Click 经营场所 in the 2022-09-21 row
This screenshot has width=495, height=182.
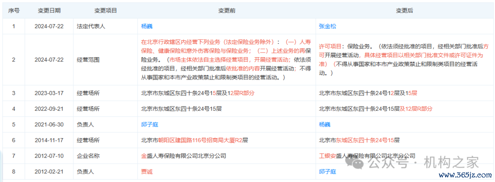pyautogui.click(x=88, y=109)
